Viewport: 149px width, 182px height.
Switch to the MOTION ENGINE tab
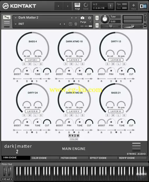point(74,158)
